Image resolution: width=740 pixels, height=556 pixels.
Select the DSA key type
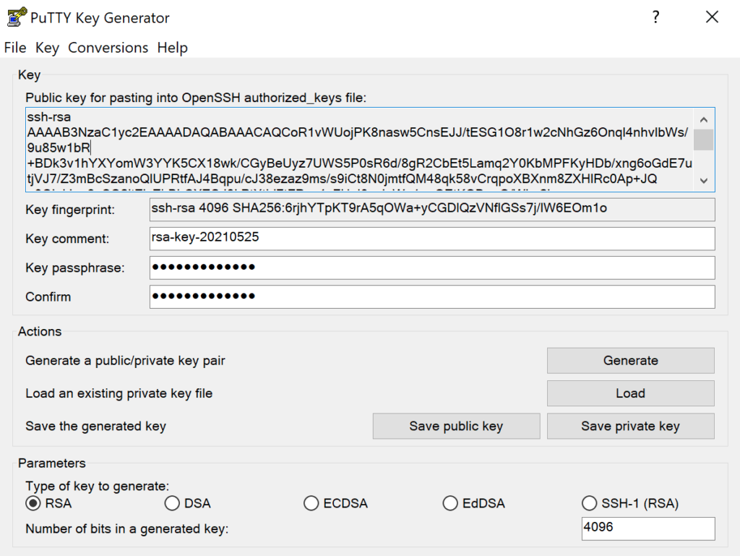pyautogui.click(x=172, y=503)
